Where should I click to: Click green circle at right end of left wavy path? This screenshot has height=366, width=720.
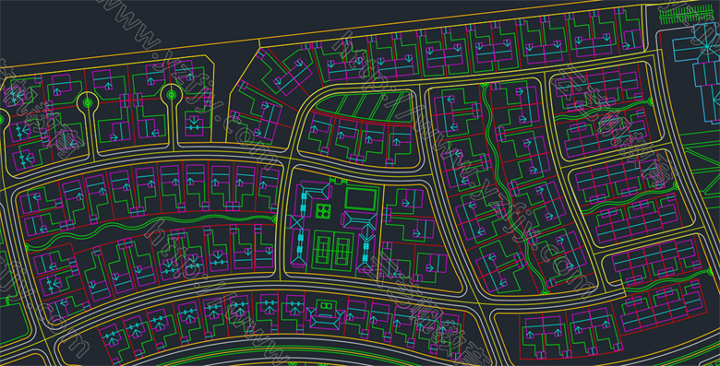tap(274, 219)
